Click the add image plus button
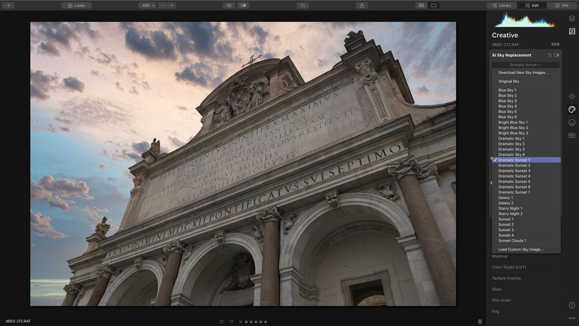579x326 pixels. click(x=8, y=5)
